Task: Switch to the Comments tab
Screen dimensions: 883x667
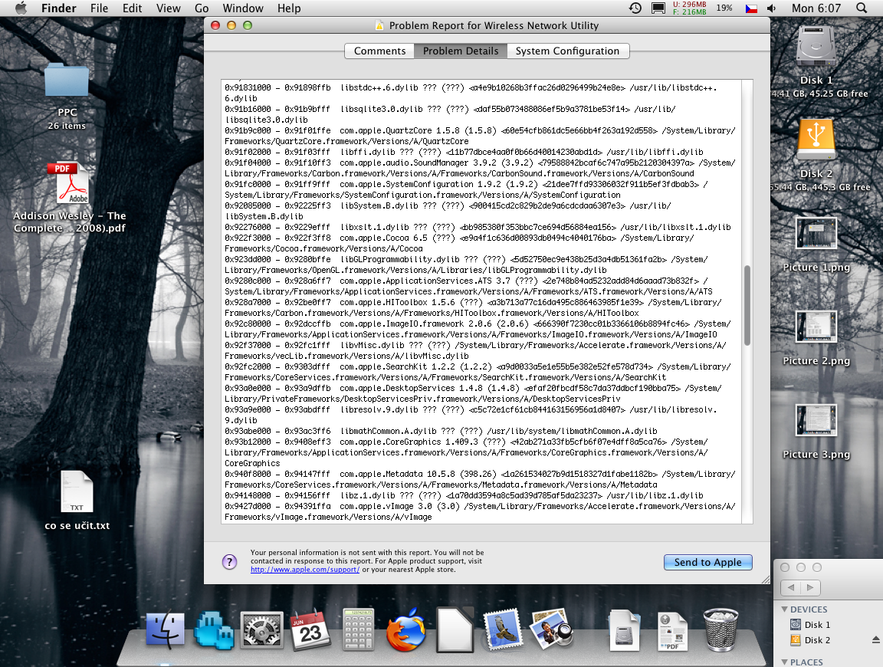Action: click(379, 51)
